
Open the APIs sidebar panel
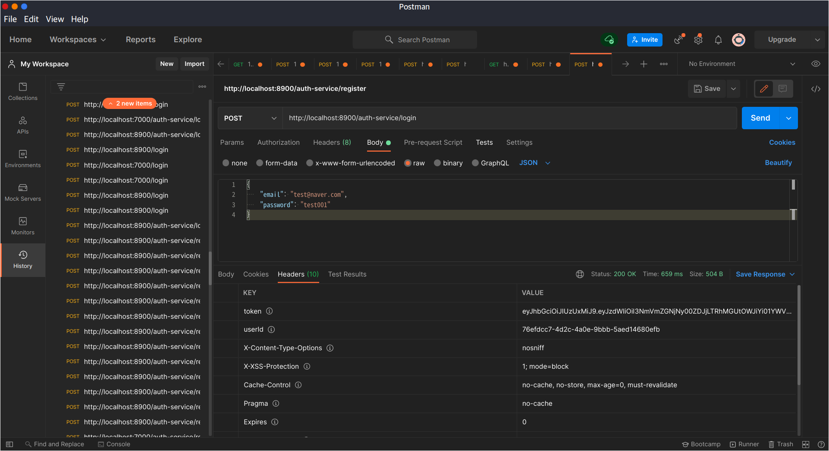pos(23,125)
